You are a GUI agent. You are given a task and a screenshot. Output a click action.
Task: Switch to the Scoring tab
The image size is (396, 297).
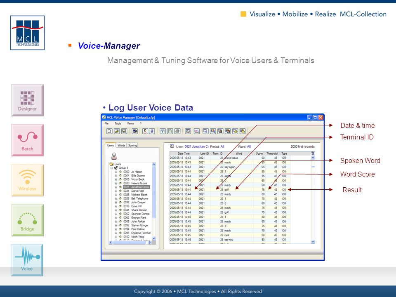click(x=132, y=146)
